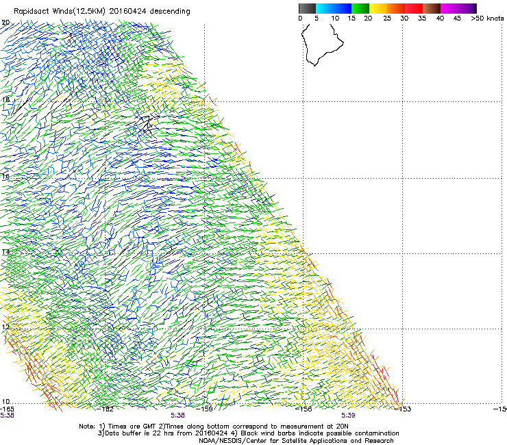The height and width of the screenshot is (445, 507).
Task: Click the title 'Rapidscat Winds(12.5KM) 20160424 descending'
Action: pos(102,12)
